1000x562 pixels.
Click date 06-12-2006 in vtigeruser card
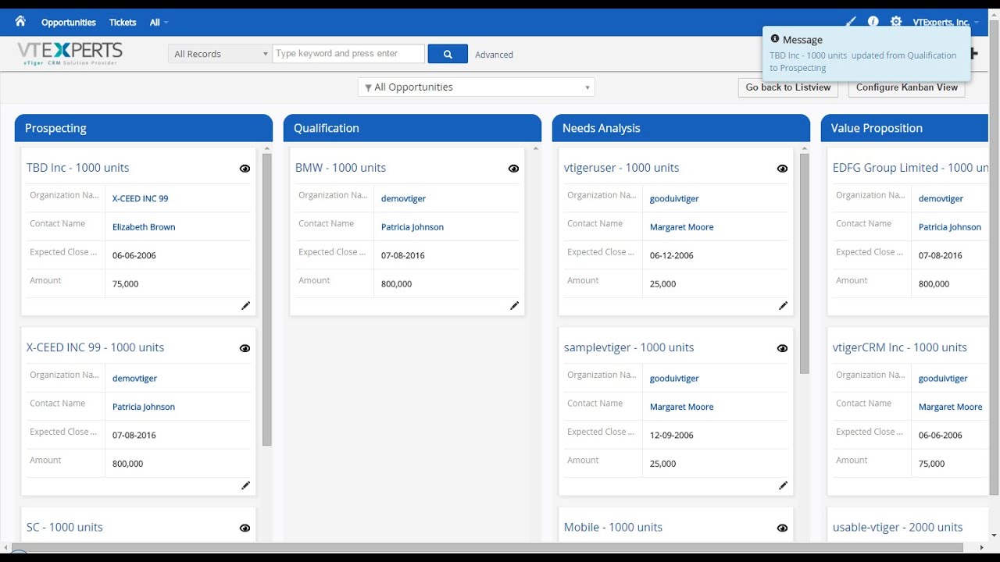(x=672, y=255)
